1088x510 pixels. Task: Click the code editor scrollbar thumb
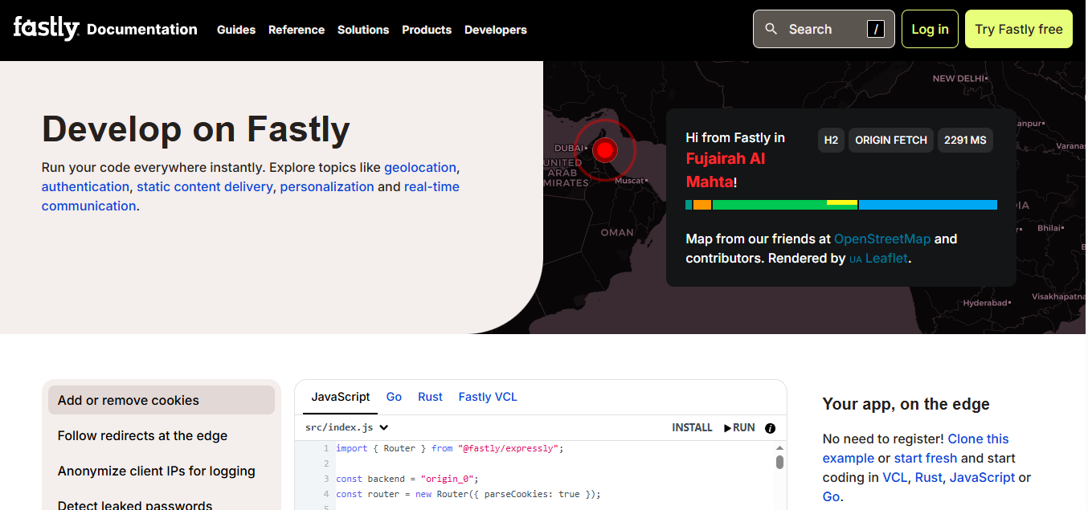[779, 462]
